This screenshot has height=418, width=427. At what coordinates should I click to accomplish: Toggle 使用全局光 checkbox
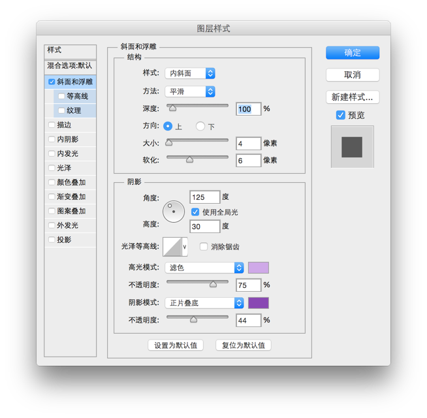(x=195, y=212)
